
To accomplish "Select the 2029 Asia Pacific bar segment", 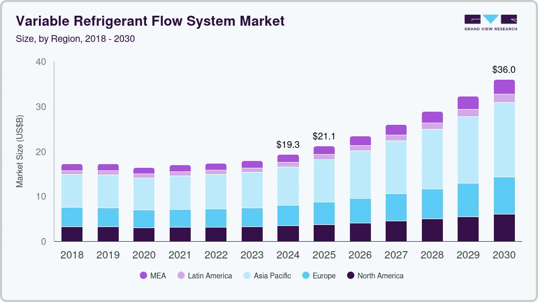I will tap(468, 150).
